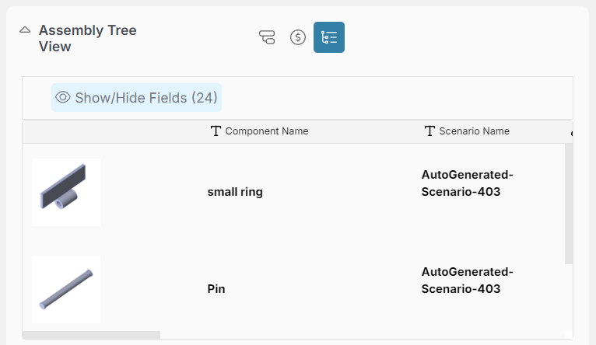Toggle the eye icon for field visibility
The height and width of the screenshot is (345, 596).
pyautogui.click(x=64, y=98)
